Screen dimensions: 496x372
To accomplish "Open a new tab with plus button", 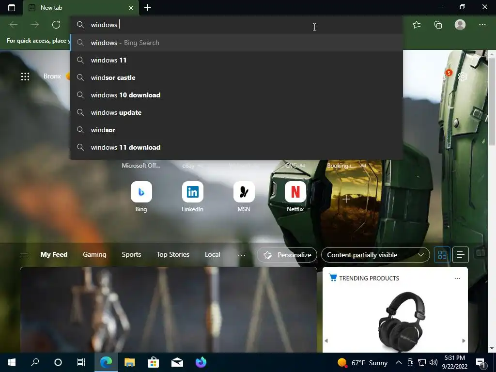I will coord(147,8).
